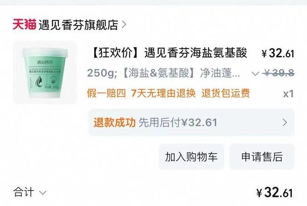This screenshot has width=307, height=206.
Task: Tap the x1 quantity indicator
Action: [288, 94]
